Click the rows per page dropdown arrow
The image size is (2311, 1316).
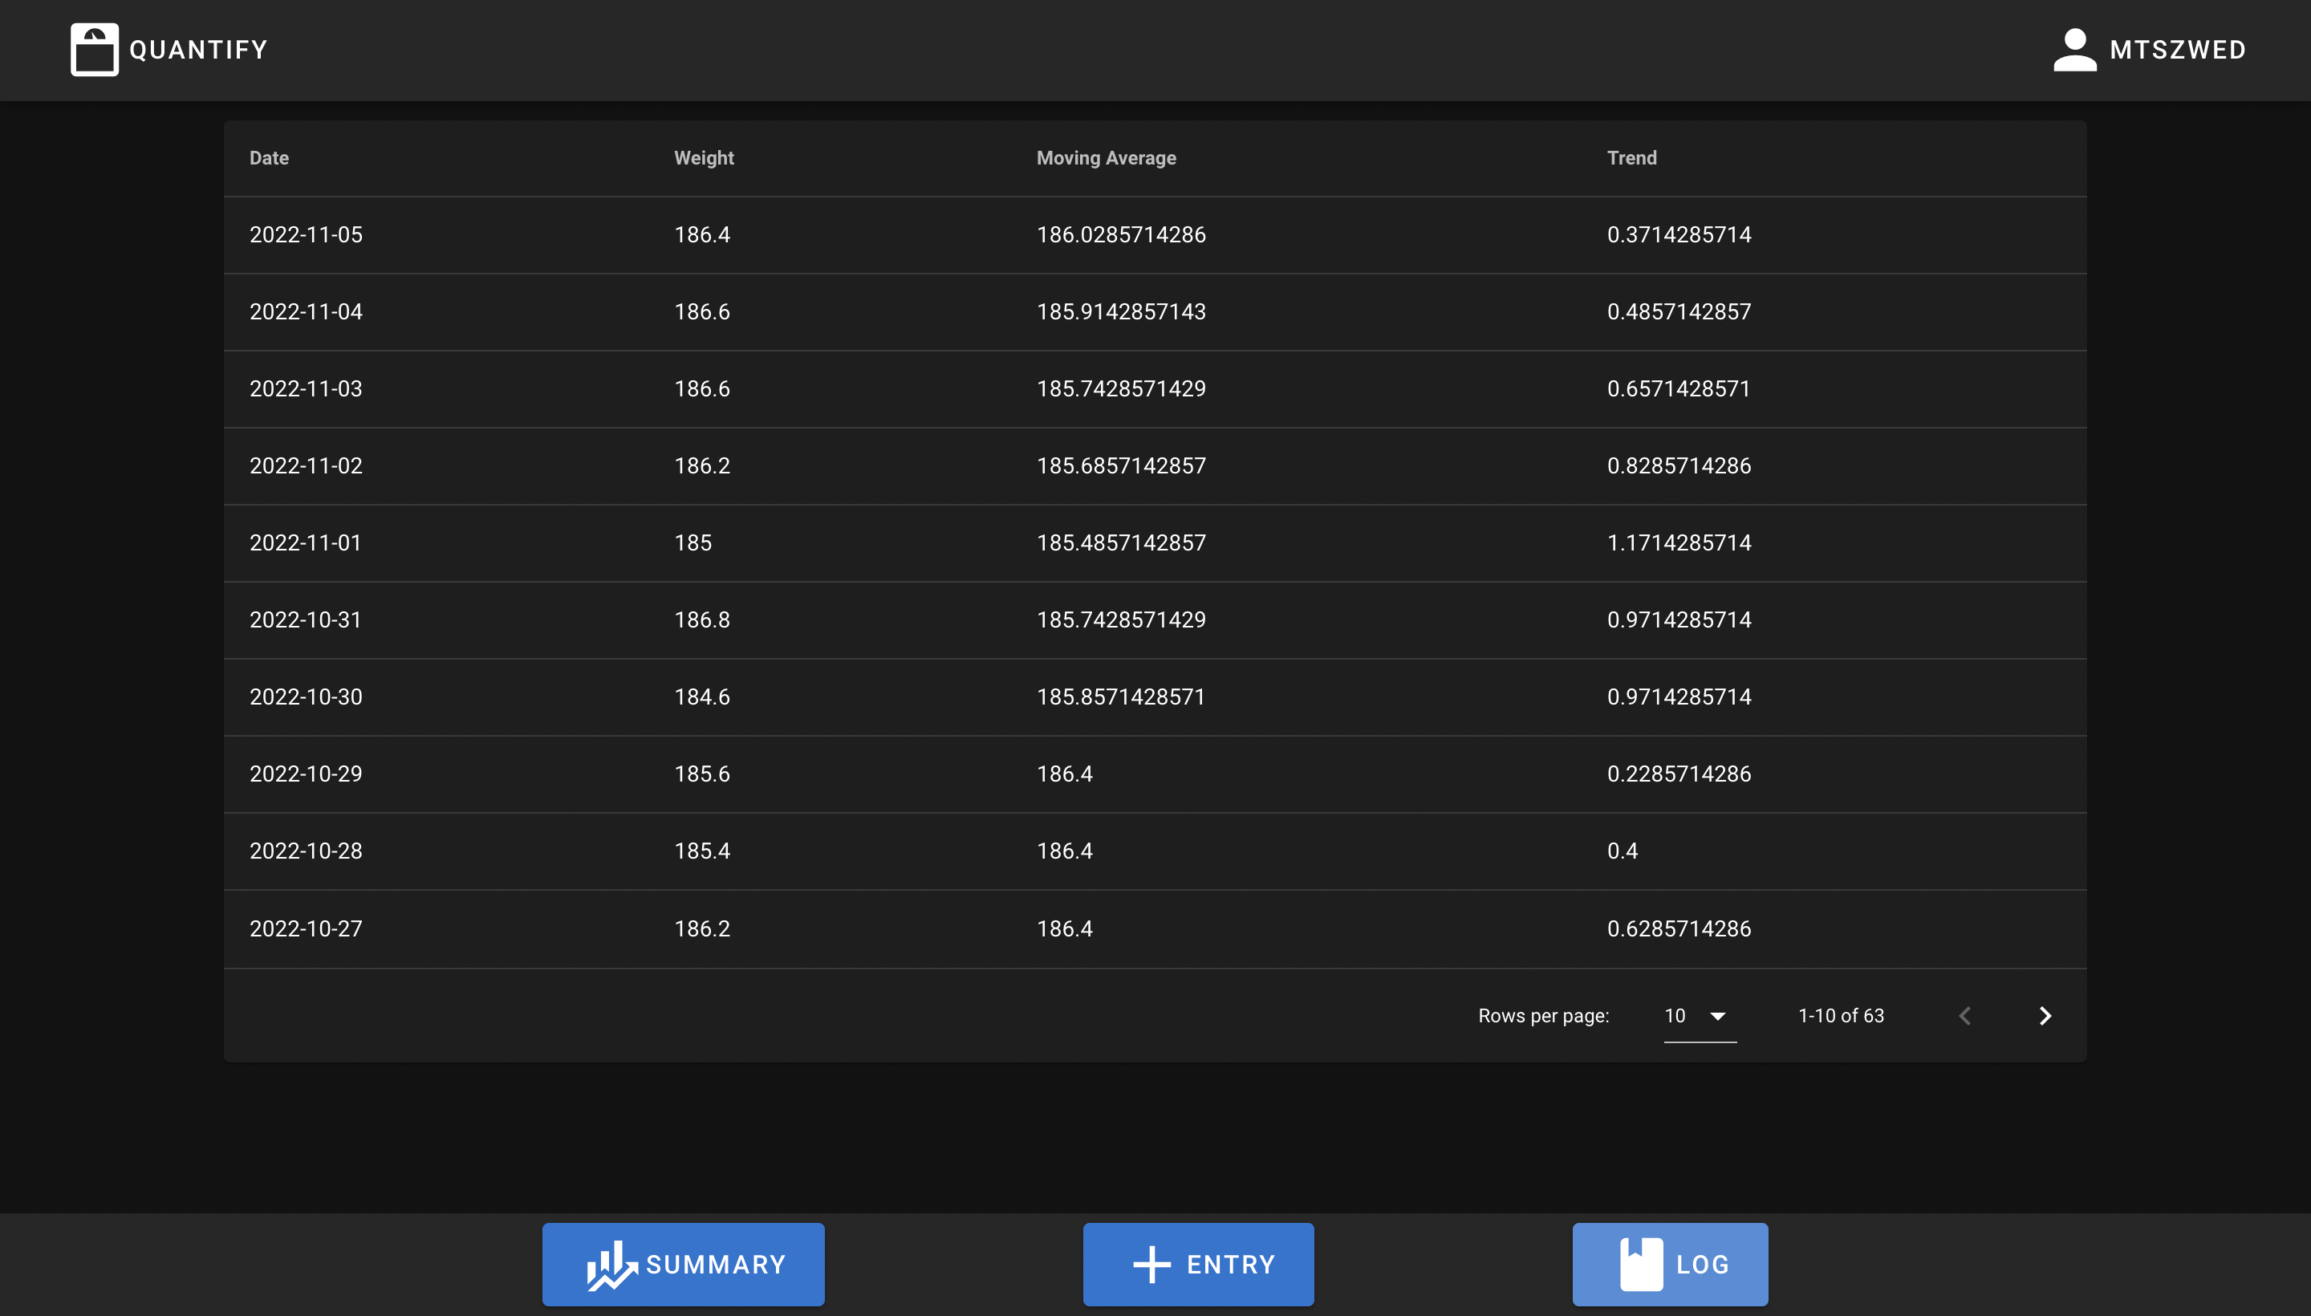(x=1718, y=1016)
